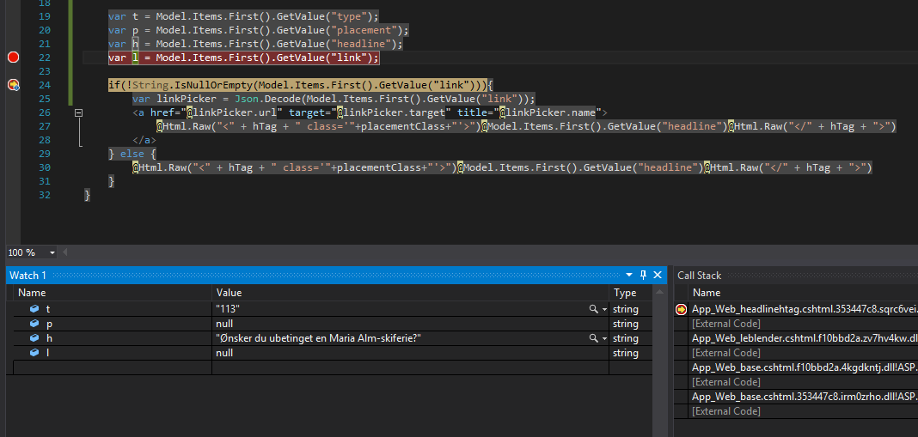
Task: Open visualizer dropdown for variable h
Action: pyautogui.click(x=604, y=339)
